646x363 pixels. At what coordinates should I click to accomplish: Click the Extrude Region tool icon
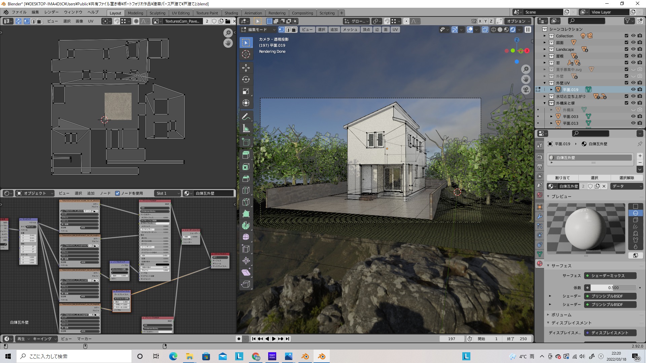[x=246, y=155]
